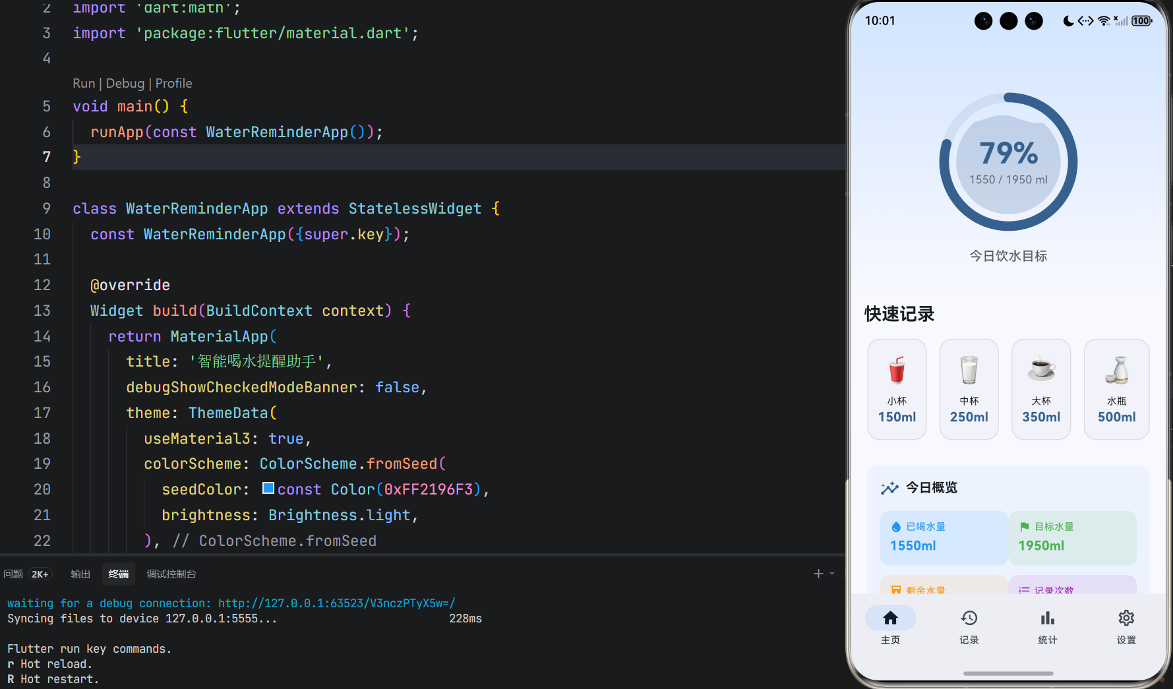Click the 'package:flutter/material.dart' import string
The width and height of the screenshot is (1173, 689).
click(x=273, y=33)
